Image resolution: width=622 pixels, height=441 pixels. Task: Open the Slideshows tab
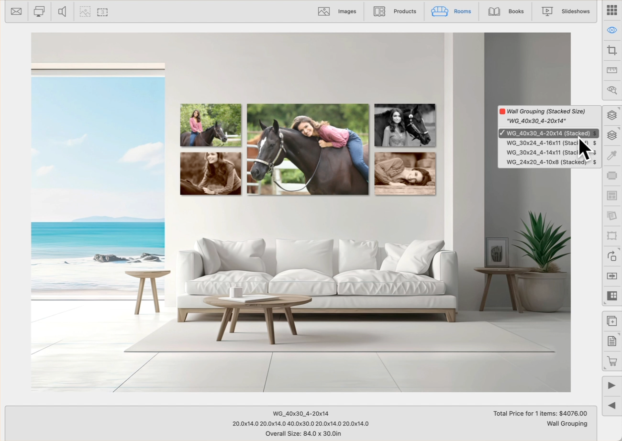coord(566,11)
